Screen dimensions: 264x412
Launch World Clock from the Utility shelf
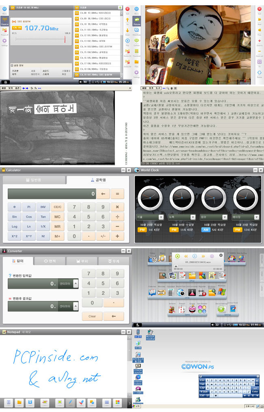[x=181, y=292]
